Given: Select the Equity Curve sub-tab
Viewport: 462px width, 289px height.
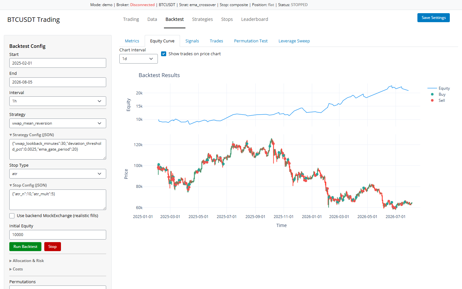Looking at the screenshot, I should (162, 41).
